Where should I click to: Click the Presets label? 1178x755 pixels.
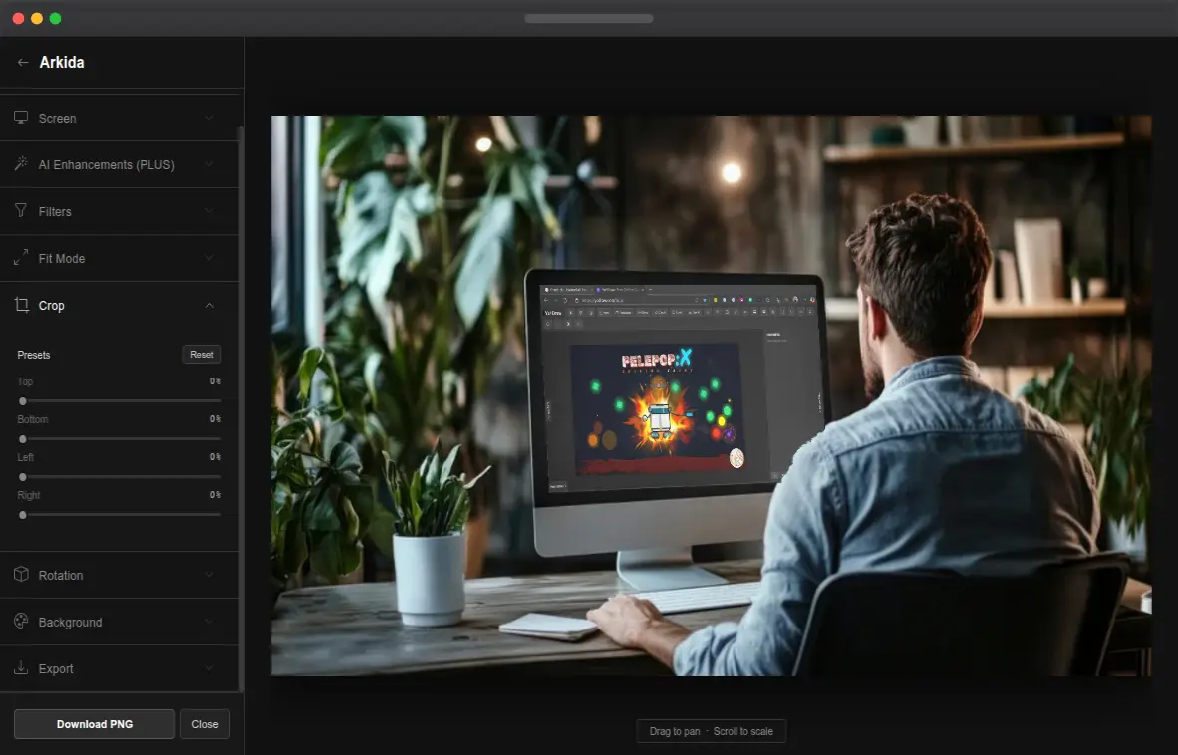pyautogui.click(x=34, y=355)
